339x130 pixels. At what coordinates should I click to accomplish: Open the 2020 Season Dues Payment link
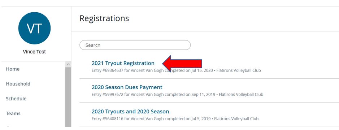(x=127, y=87)
